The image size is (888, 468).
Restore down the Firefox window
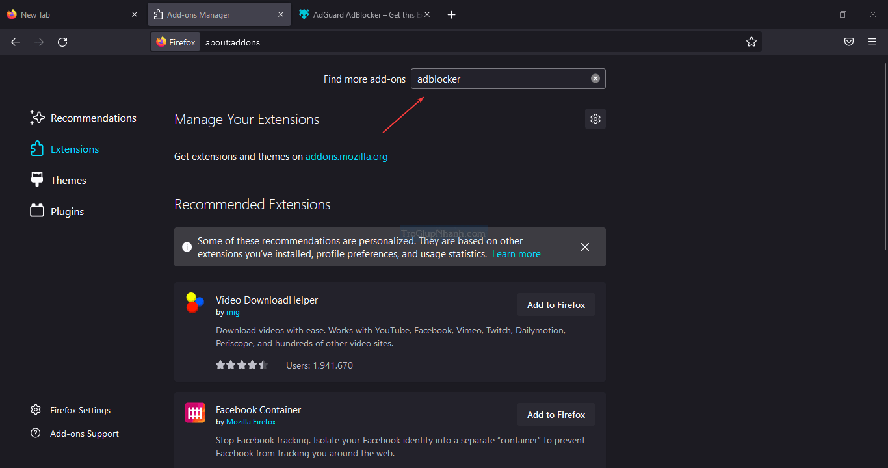843,14
